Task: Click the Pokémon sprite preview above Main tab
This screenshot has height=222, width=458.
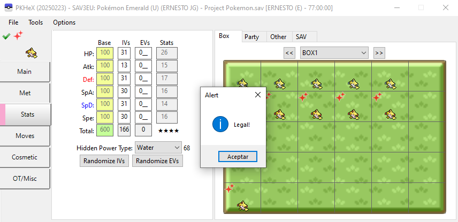Action: [31, 52]
